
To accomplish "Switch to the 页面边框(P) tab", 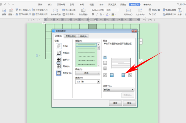I will (x=71, y=36).
